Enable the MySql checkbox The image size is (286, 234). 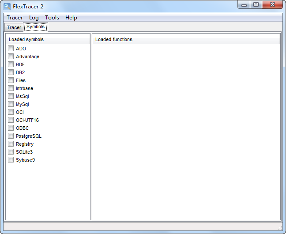click(x=11, y=104)
